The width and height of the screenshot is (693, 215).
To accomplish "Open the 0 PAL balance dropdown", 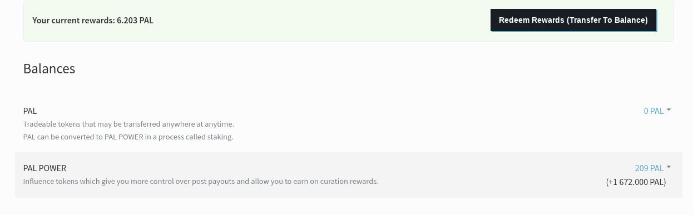I will (657, 111).
